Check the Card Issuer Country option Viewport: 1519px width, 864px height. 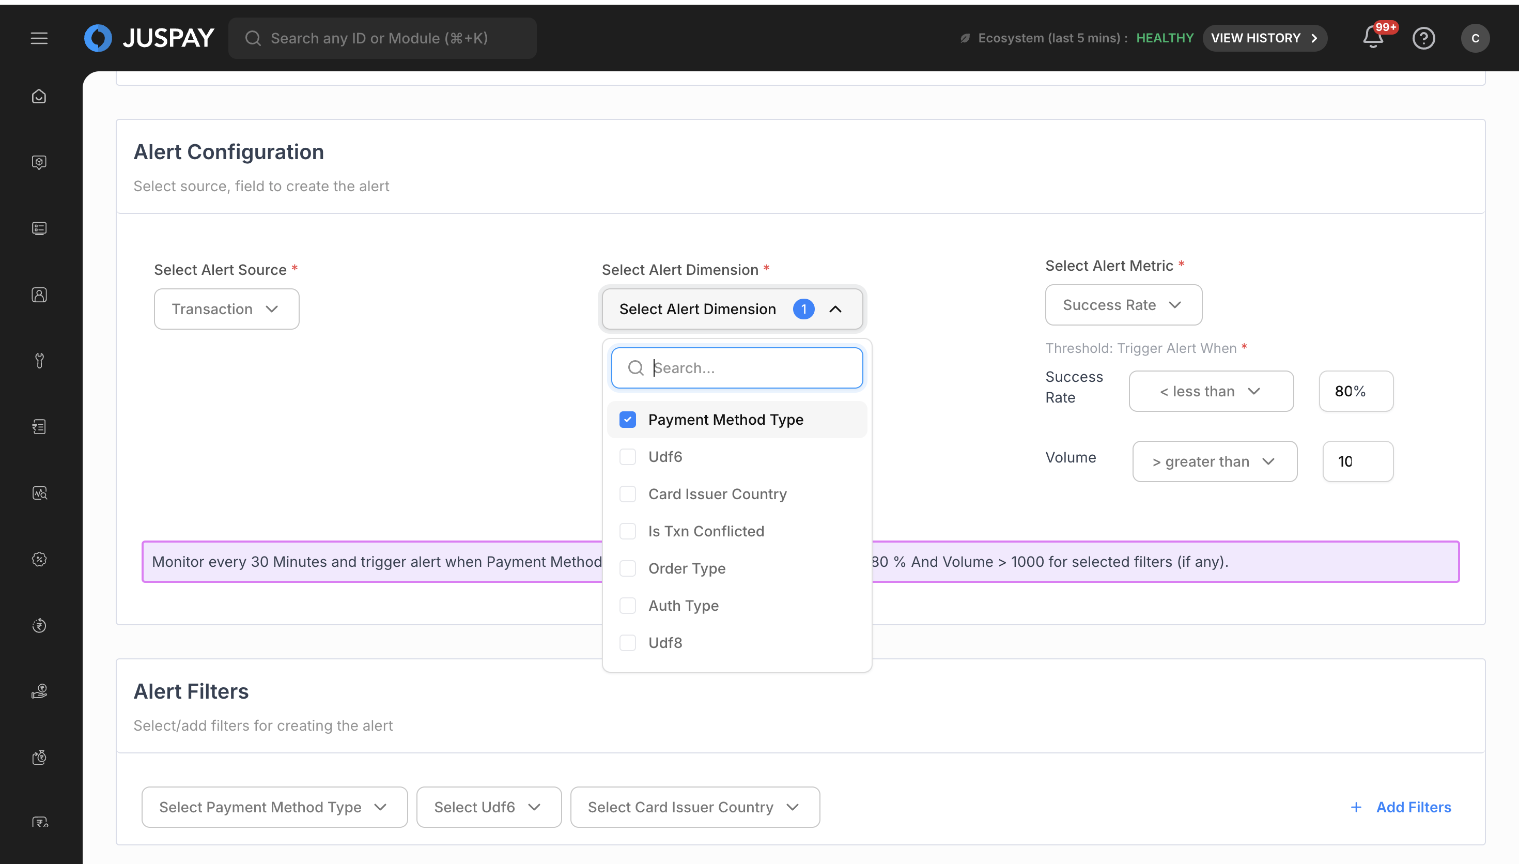tap(628, 493)
